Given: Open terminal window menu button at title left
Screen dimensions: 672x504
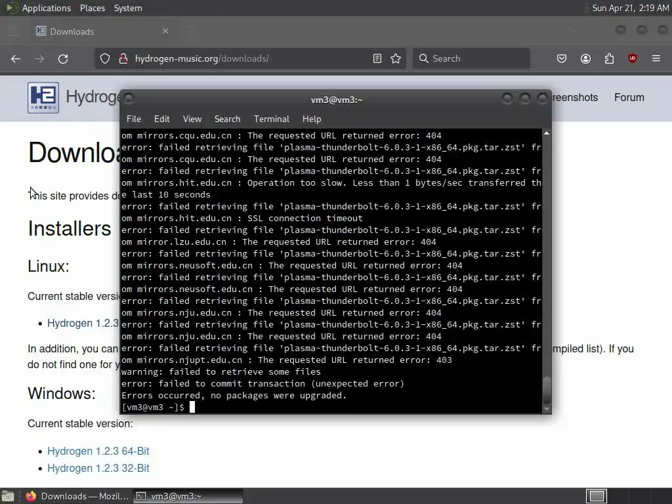Looking at the screenshot, I should [129, 98].
